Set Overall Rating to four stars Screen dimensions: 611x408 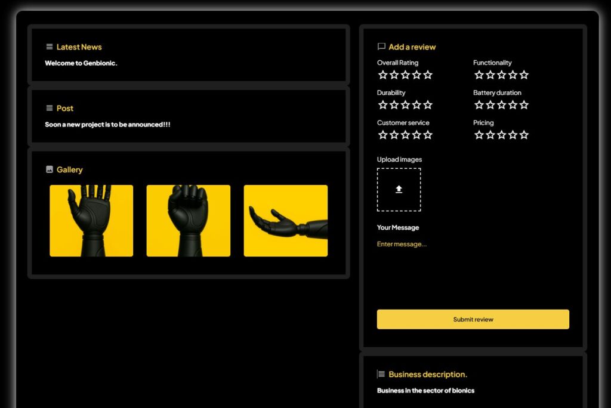tap(416, 75)
